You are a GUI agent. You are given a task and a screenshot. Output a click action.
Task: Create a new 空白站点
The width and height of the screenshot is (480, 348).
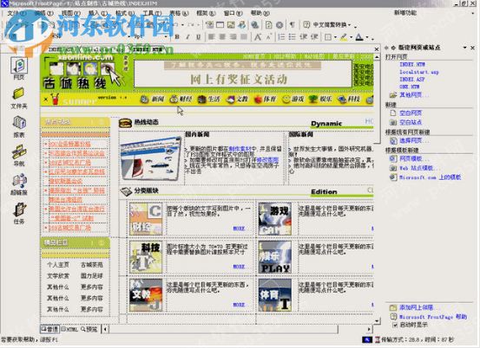pyautogui.click(x=411, y=122)
